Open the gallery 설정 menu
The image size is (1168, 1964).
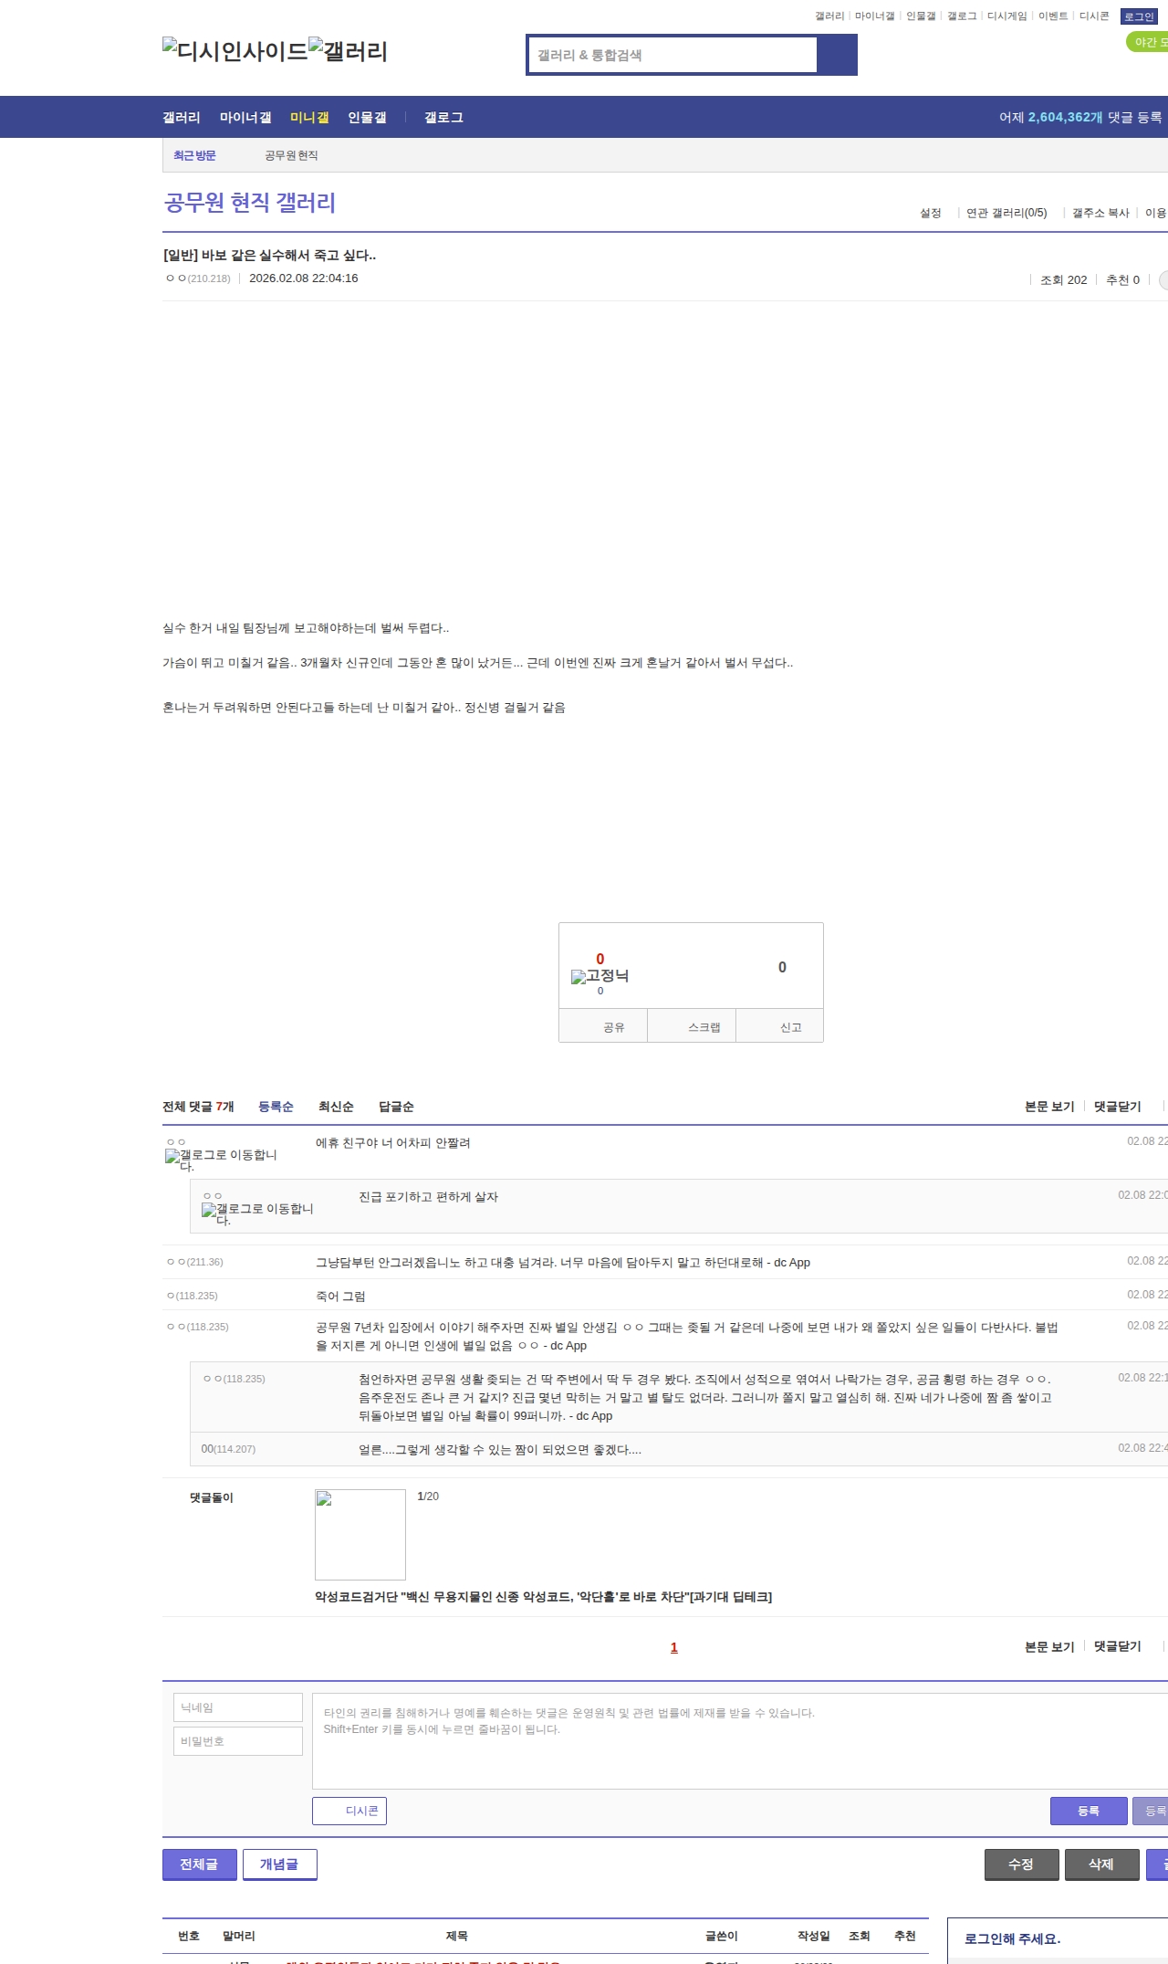[930, 213]
